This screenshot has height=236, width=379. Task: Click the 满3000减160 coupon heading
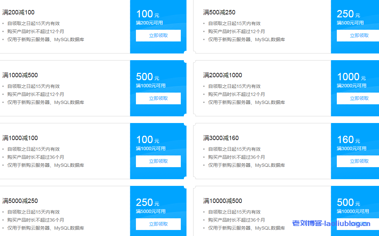[221, 138]
